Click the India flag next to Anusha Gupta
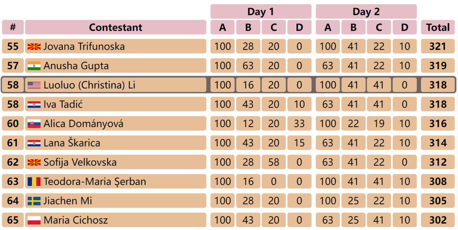Screen dimensions: 458x230 (x=34, y=66)
